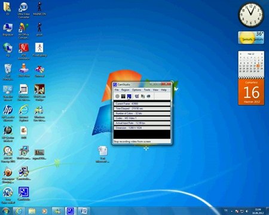Select the yellow folder desktop icon at top-left

click(x=7, y=9)
